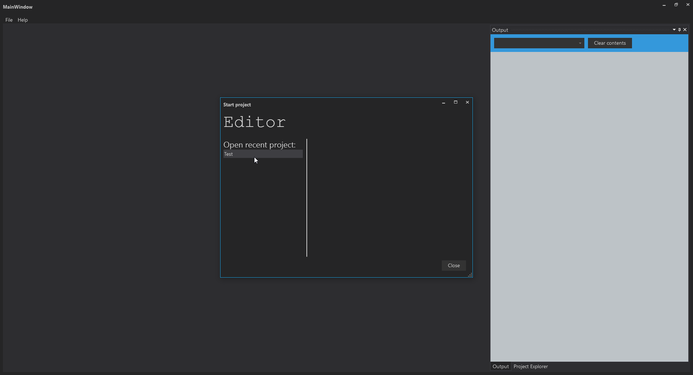693x375 pixels.
Task: Close the Output panel
Action: point(685,30)
